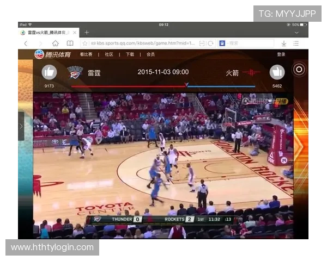Image resolution: width=327 pixels, height=261 pixels.
Task: Select the 看比赛 menu item
Action: click(x=86, y=54)
